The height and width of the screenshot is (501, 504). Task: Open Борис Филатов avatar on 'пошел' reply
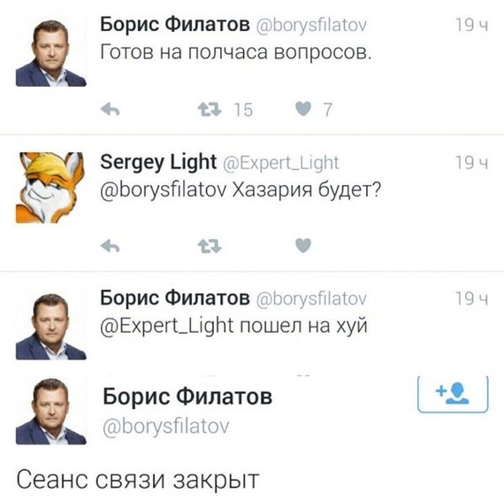50,325
